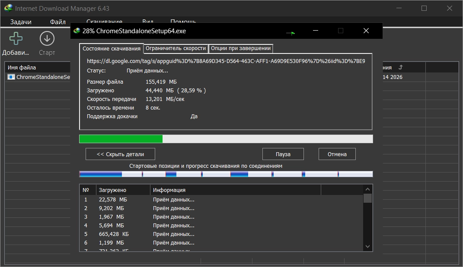Switch to the Состояние скачивания tab
Screen dimensions: 463x267
(x=112, y=49)
